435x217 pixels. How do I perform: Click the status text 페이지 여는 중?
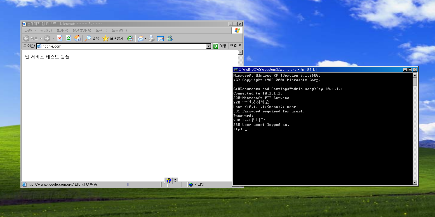88,185
